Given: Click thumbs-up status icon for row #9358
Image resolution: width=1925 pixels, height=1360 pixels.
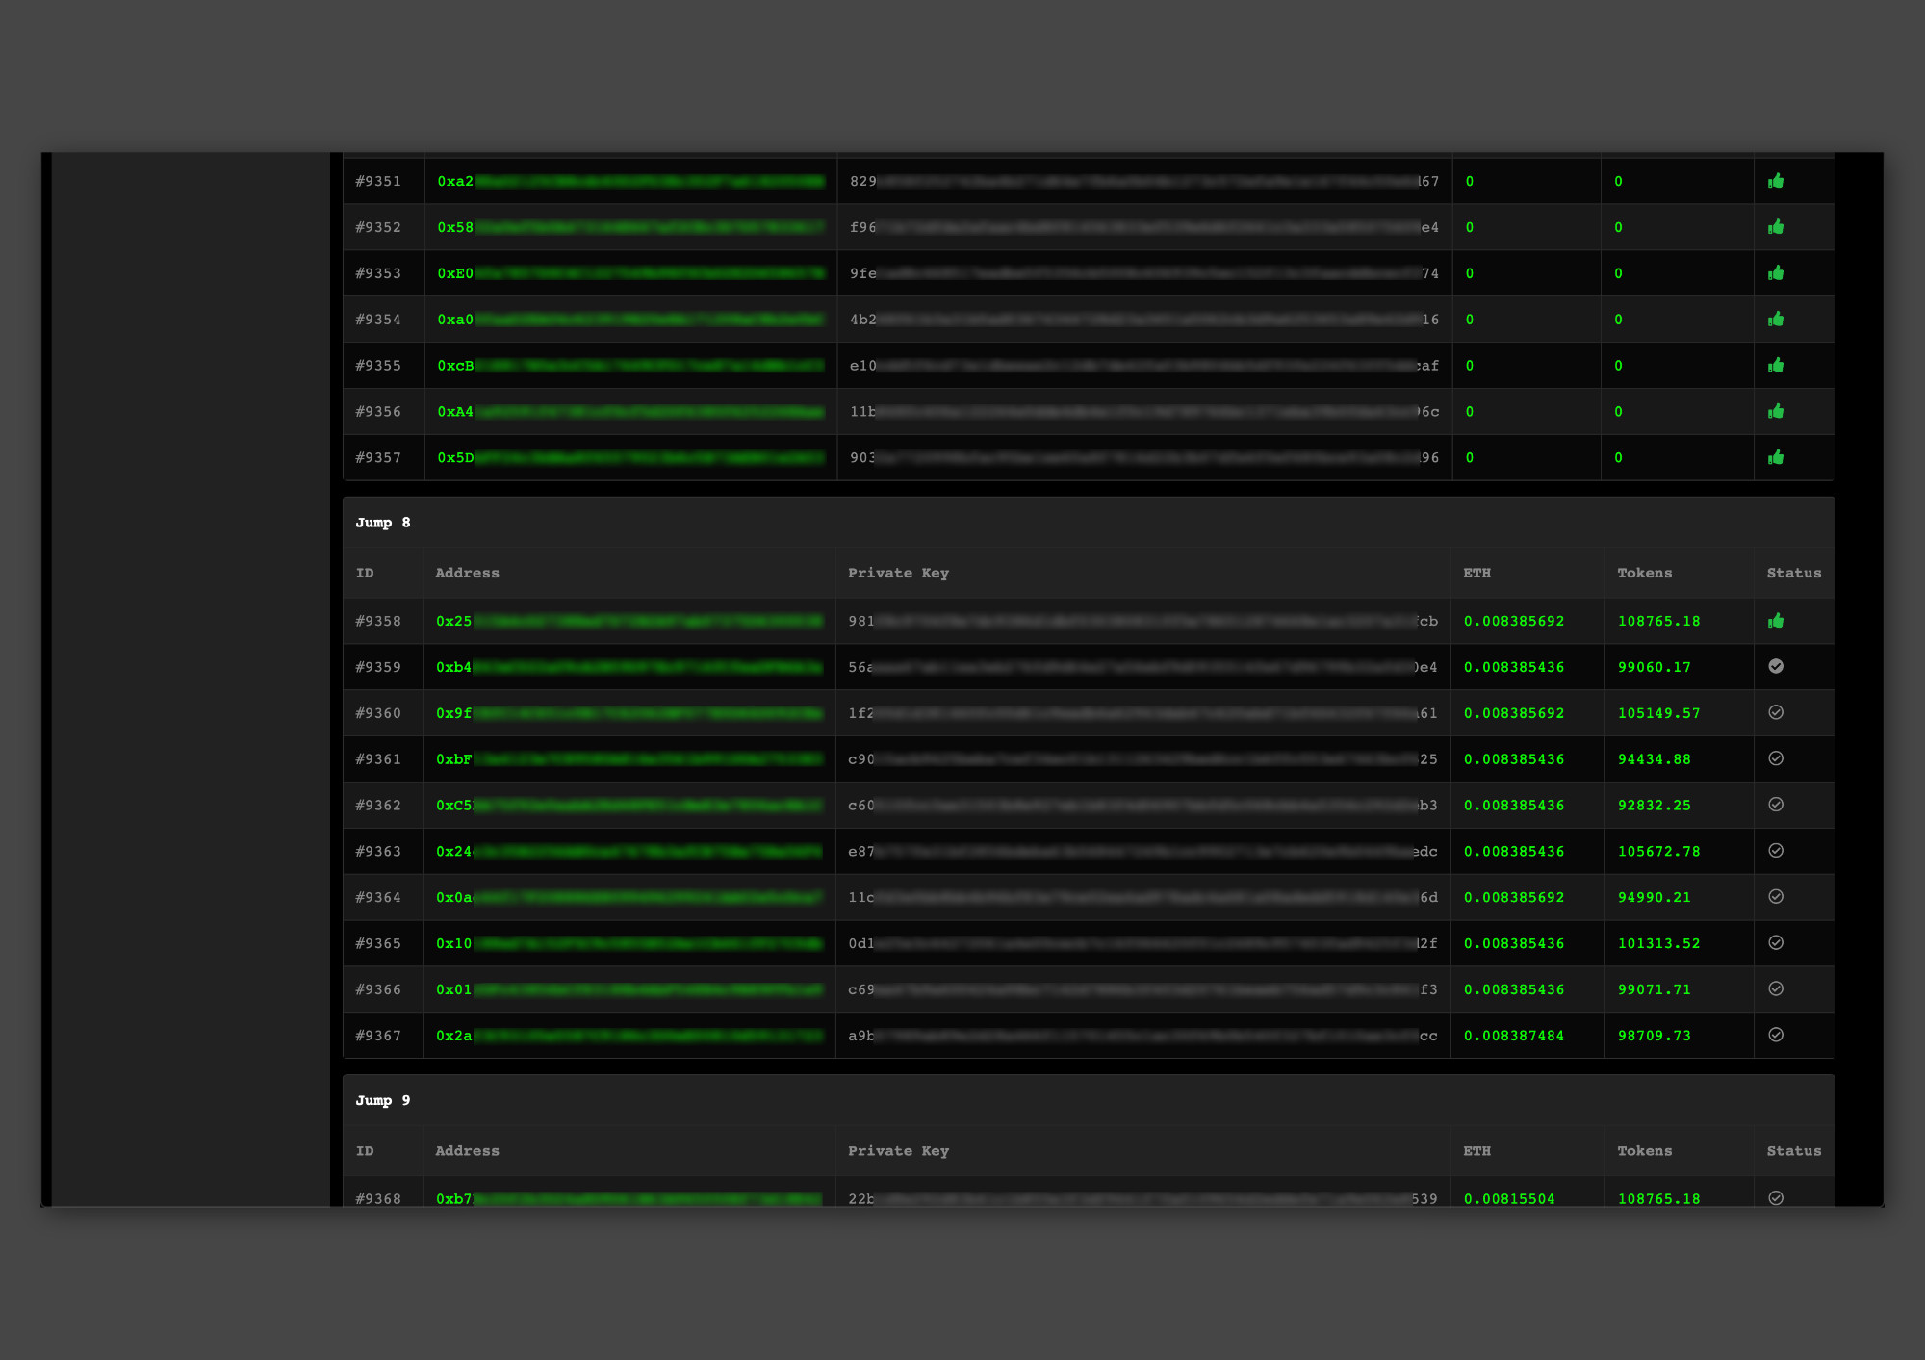Looking at the screenshot, I should coord(1776,621).
